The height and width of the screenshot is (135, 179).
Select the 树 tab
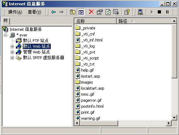tap(6, 21)
